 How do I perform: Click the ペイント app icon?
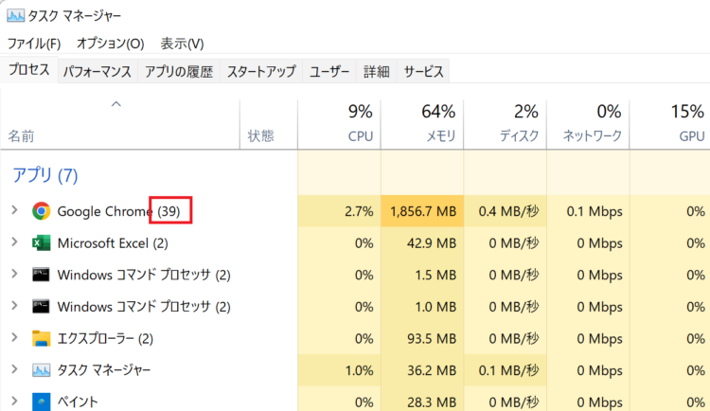click(42, 402)
